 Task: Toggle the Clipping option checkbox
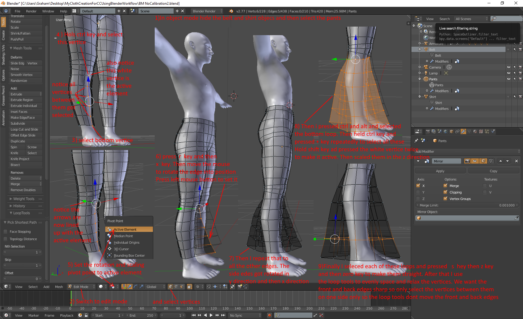(x=445, y=192)
